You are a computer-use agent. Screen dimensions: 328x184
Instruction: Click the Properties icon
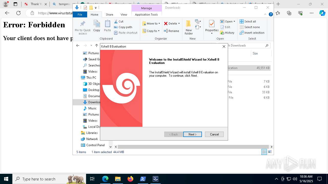212,24
